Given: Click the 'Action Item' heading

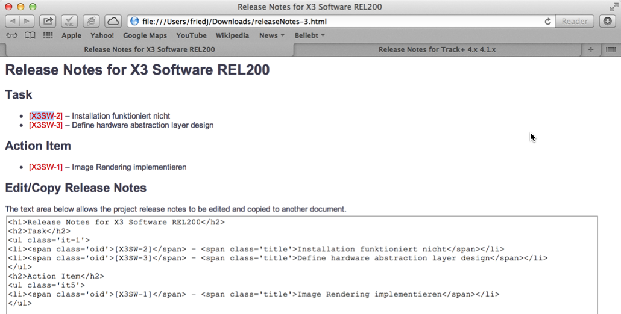Looking at the screenshot, I should (38, 146).
